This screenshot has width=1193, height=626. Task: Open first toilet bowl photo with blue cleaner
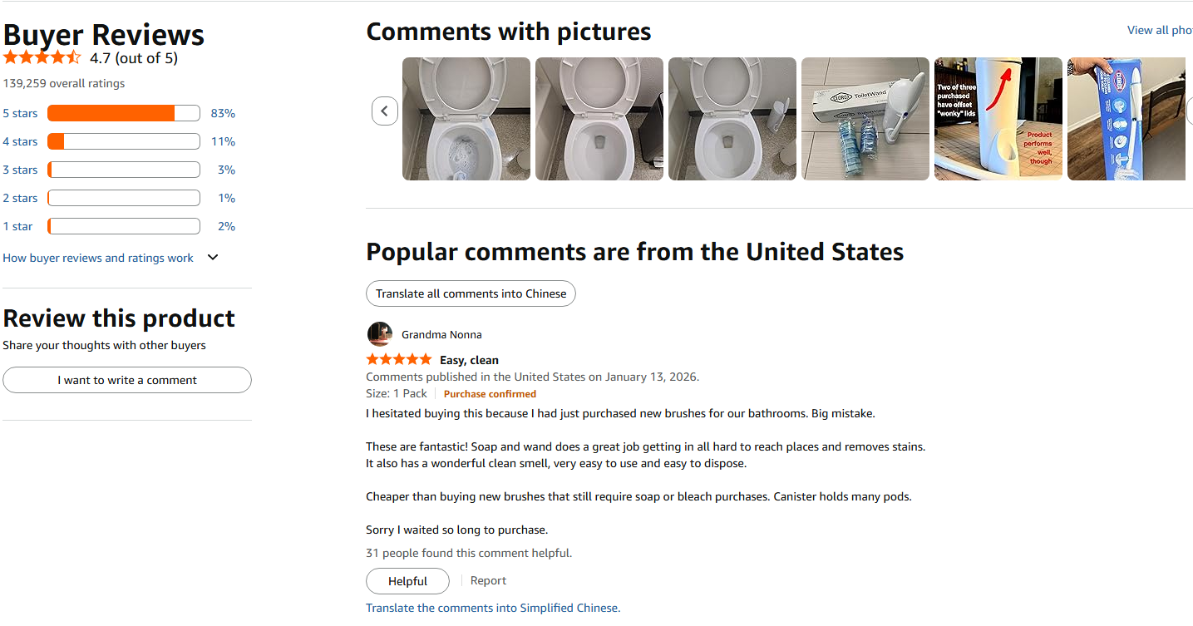[466, 119]
